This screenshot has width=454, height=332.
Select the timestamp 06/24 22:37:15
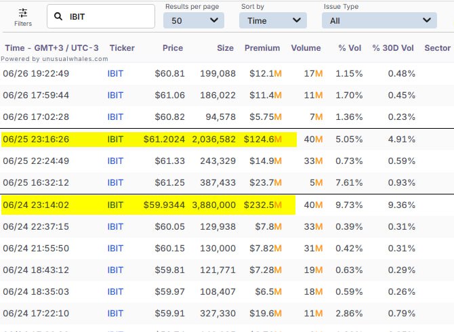(36, 226)
